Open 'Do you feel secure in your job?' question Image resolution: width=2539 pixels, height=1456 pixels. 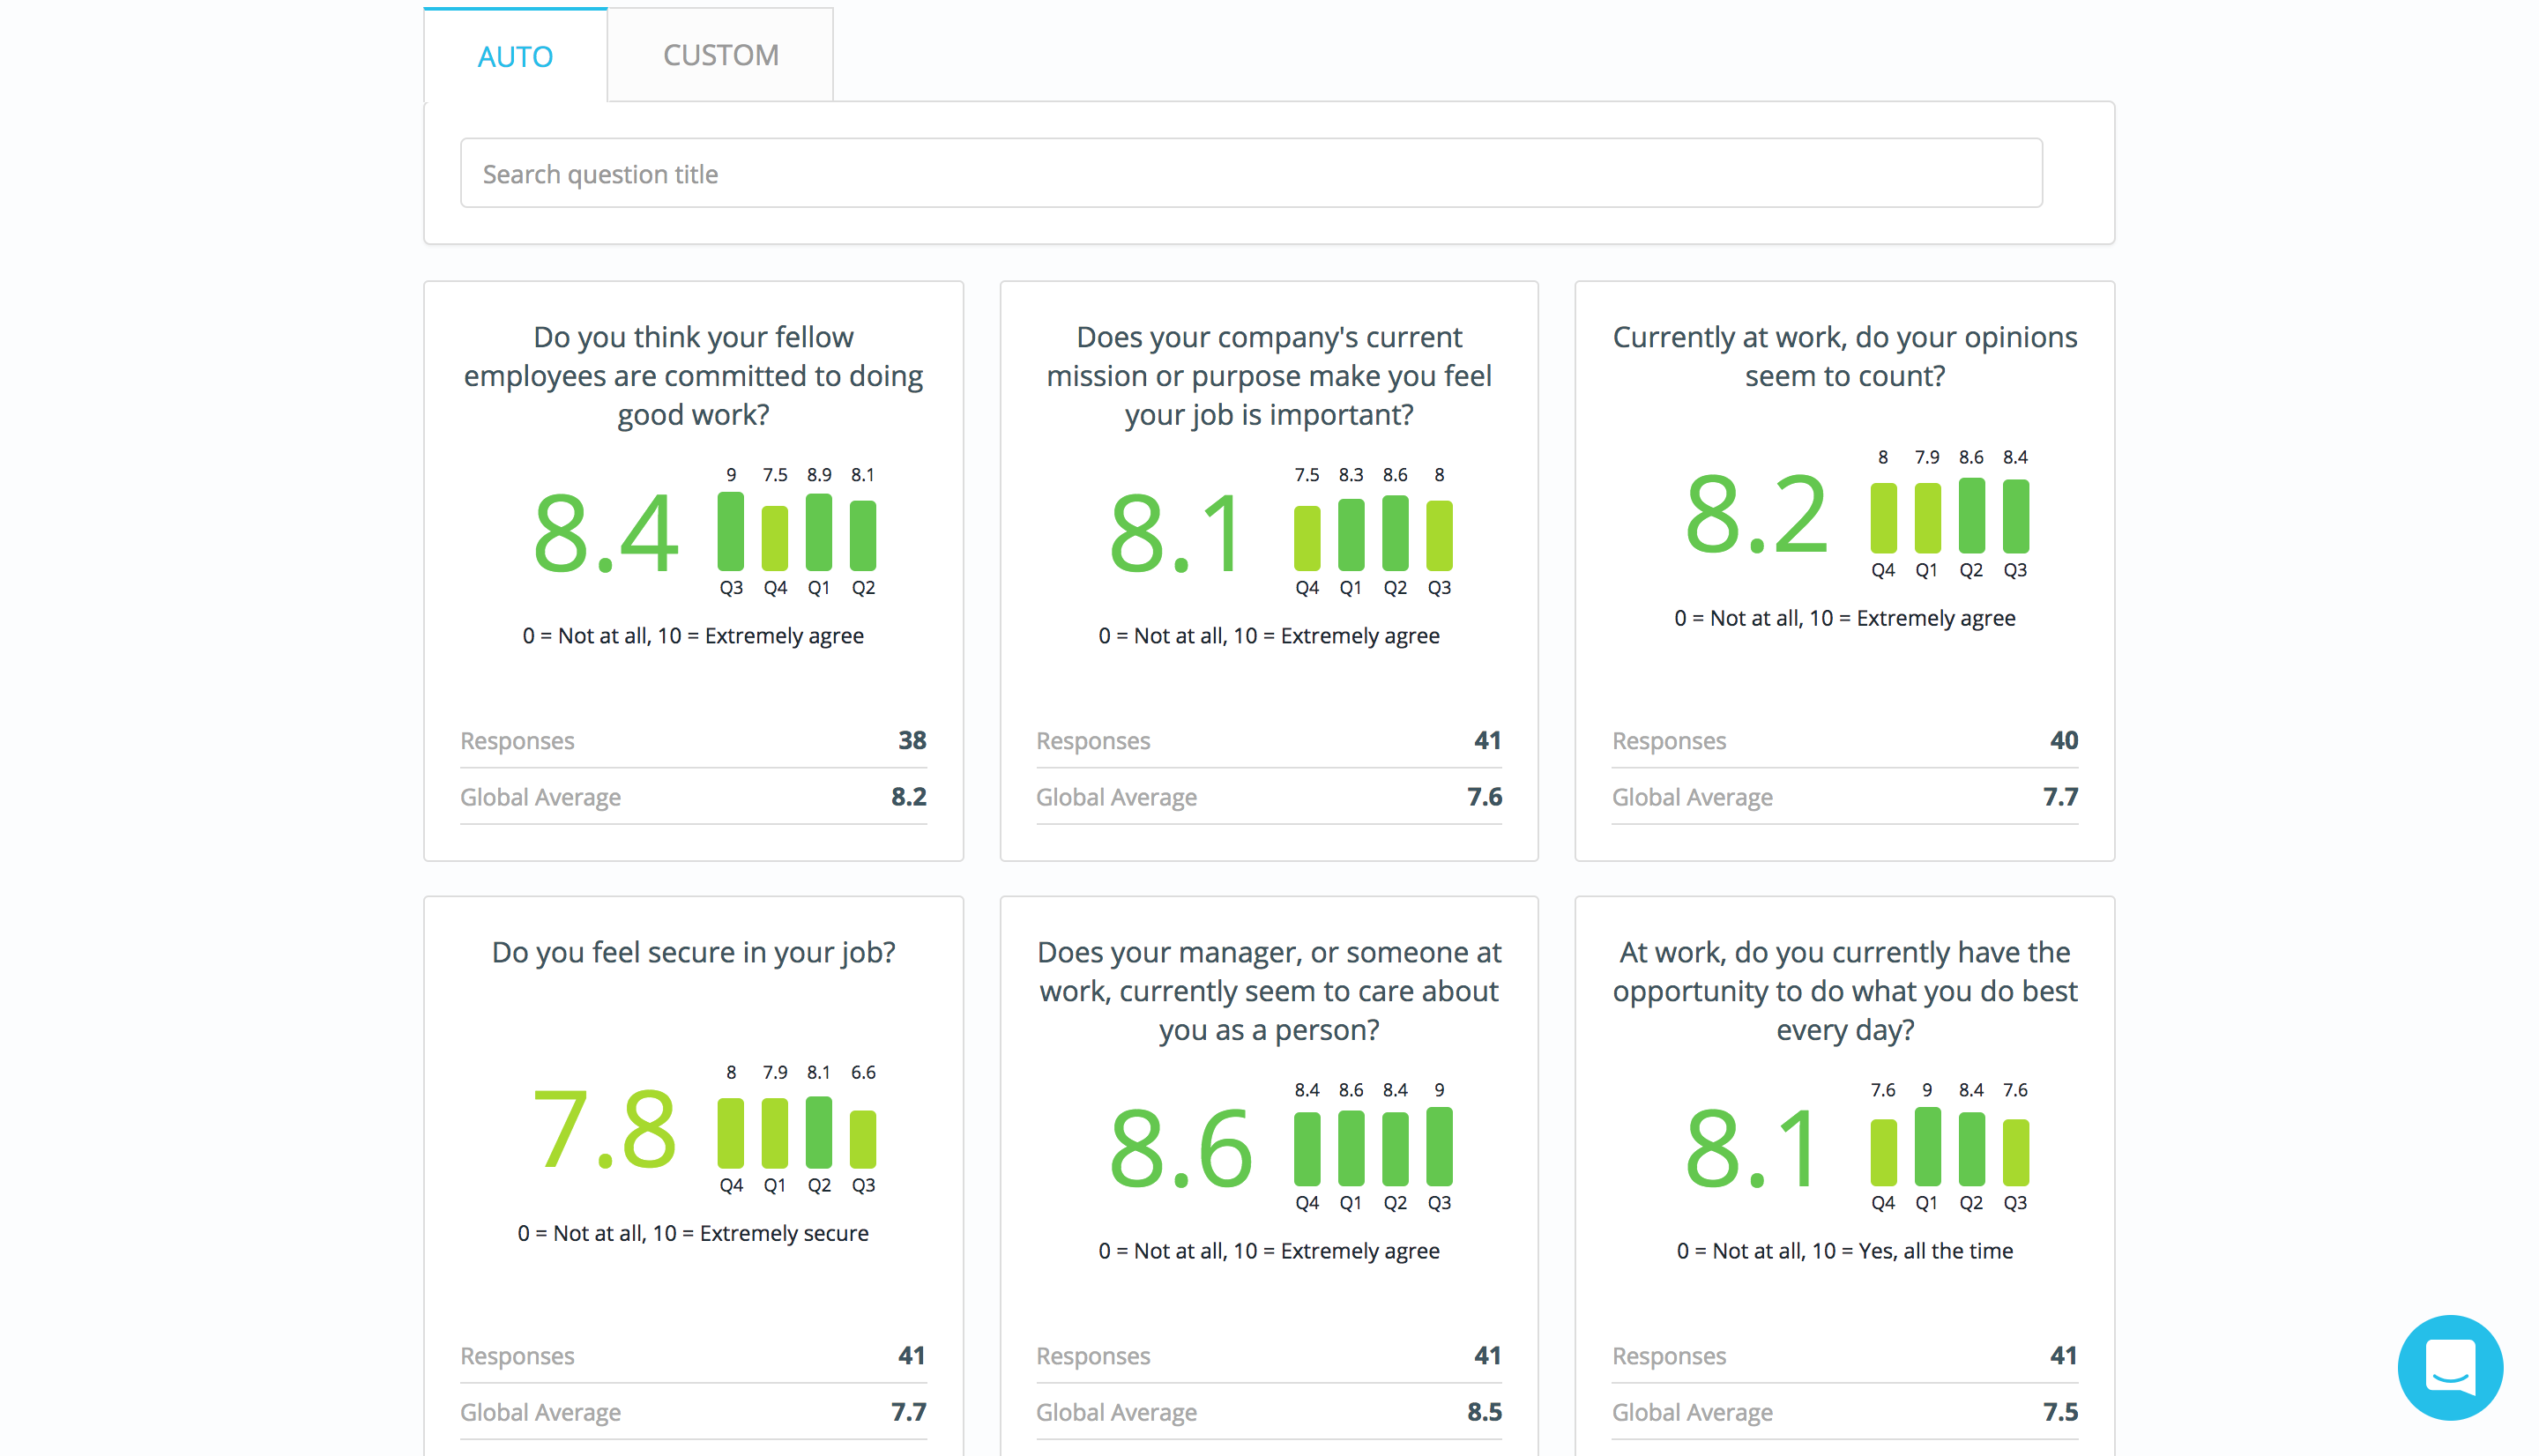693,952
